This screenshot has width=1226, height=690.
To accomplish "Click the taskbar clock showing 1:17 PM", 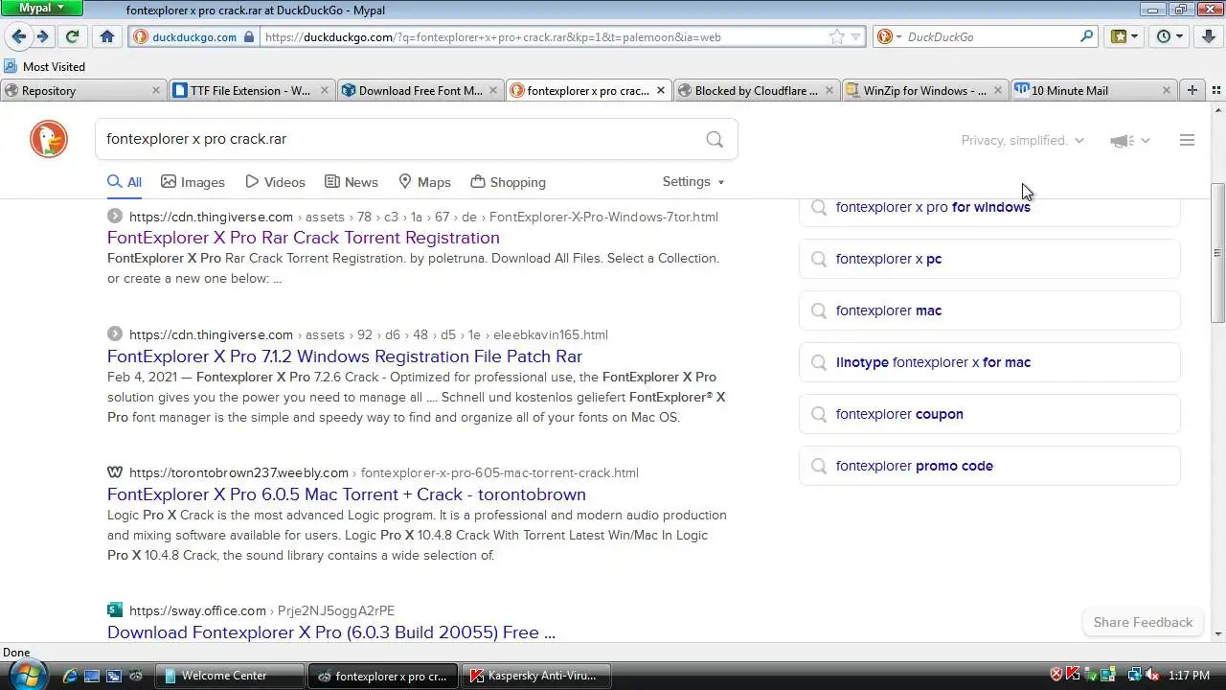I will coord(1189,676).
